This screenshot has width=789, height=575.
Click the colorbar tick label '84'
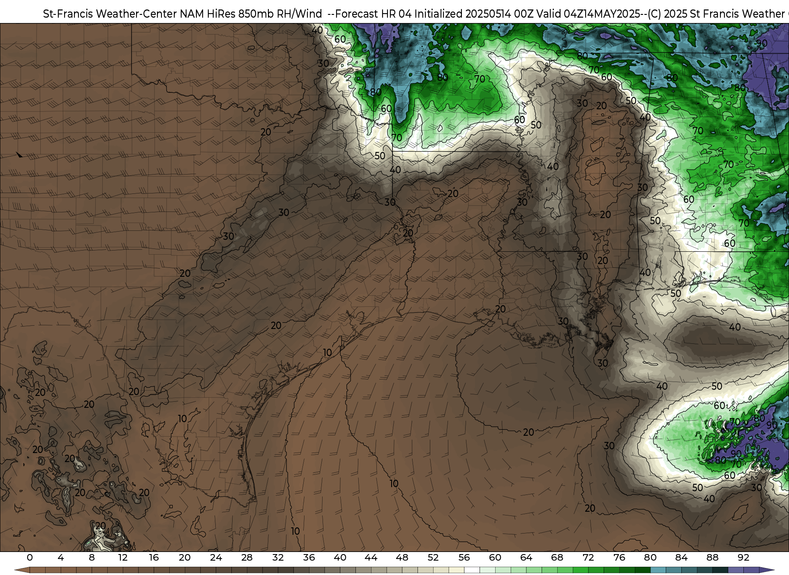pos(681,557)
